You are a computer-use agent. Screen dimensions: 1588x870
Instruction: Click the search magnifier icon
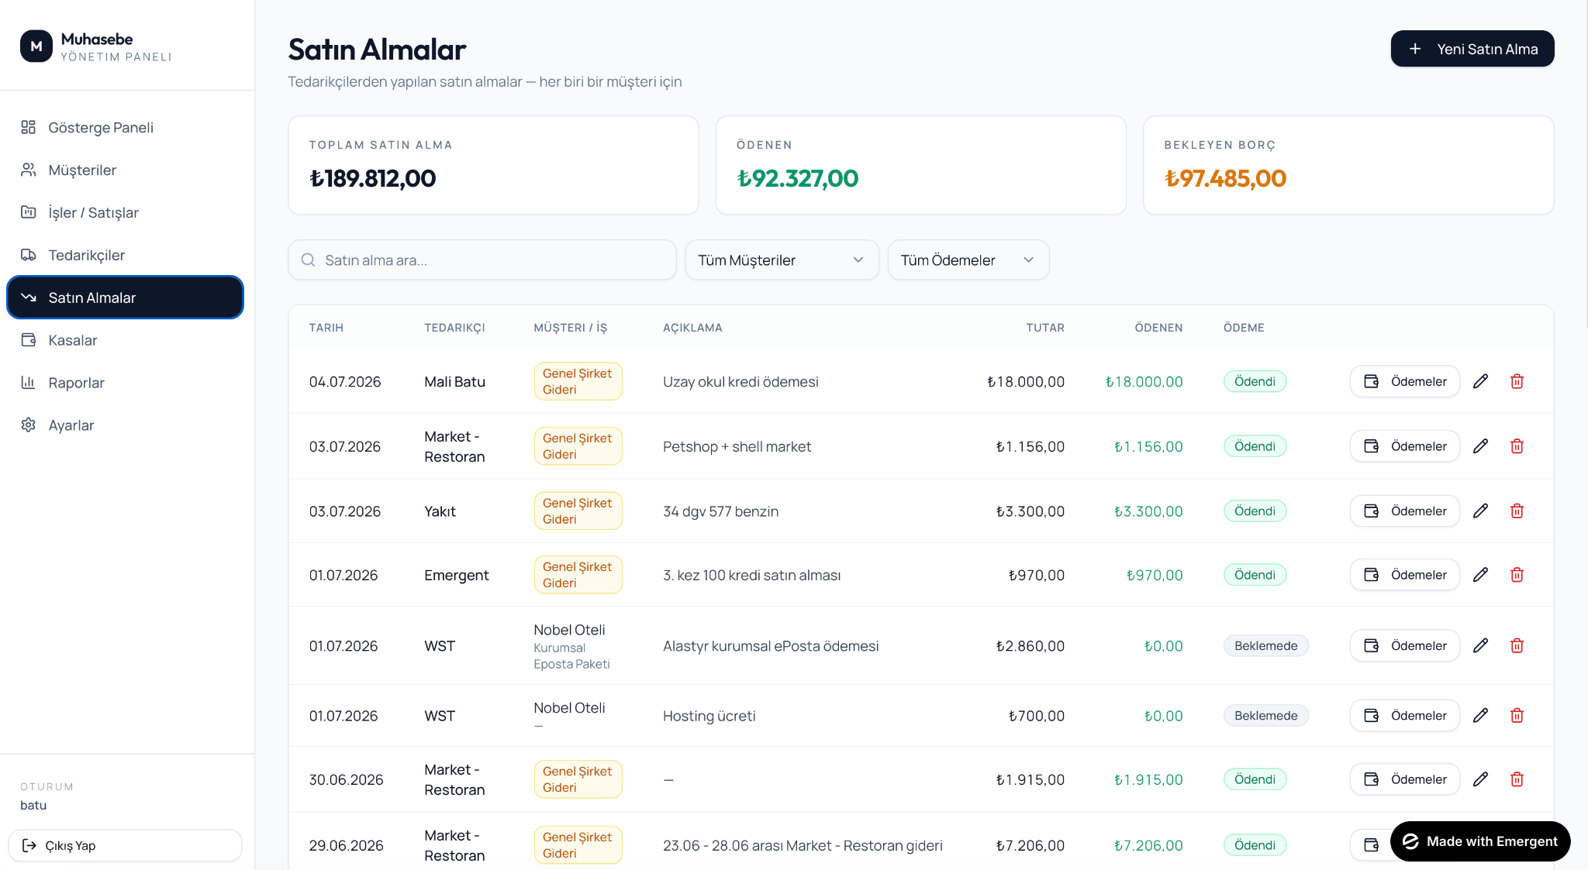(308, 260)
